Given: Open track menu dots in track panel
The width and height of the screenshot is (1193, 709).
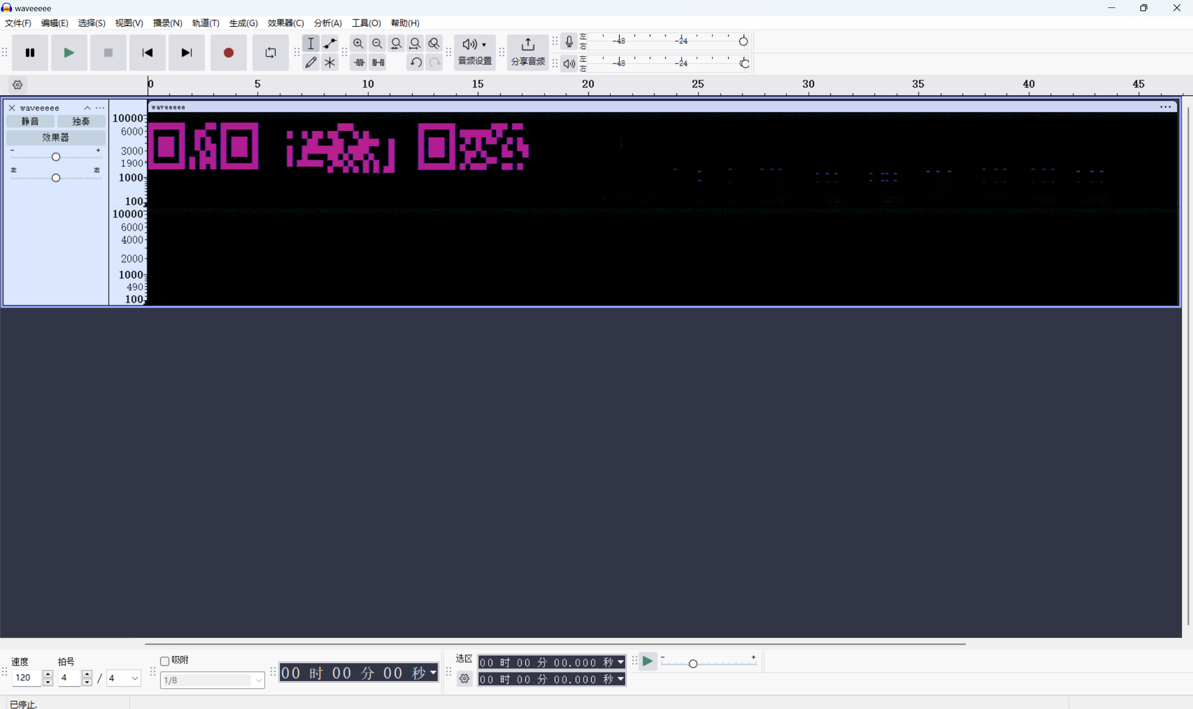Looking at the screenshot, I should click(100, 108).
